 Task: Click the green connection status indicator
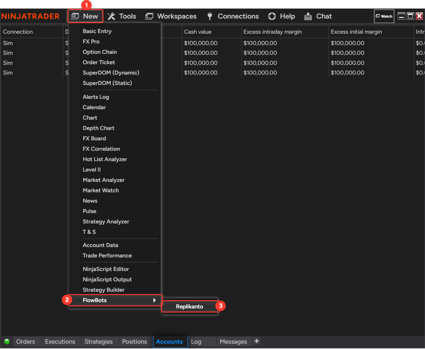pos(7,341)
